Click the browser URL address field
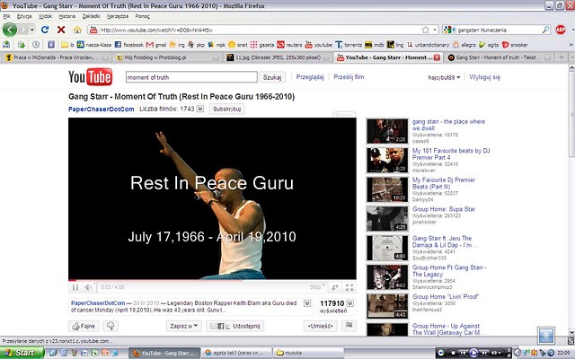The height and width of the screenshot is (359, 575). point(259,30)
